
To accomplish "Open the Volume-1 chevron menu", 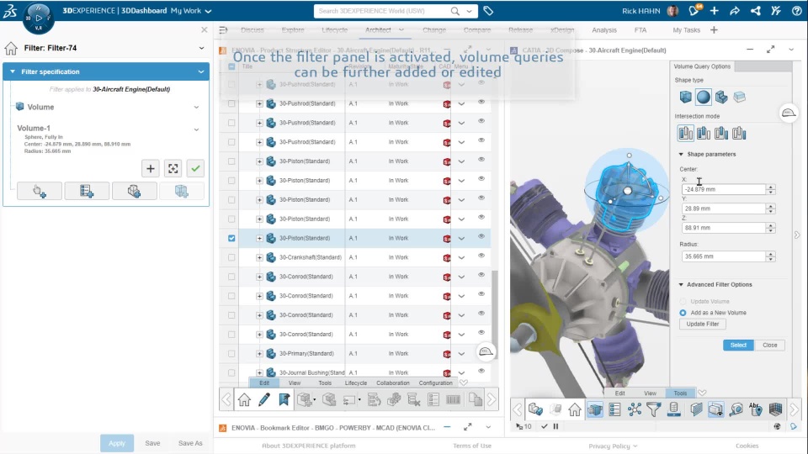I will point(196,129).
